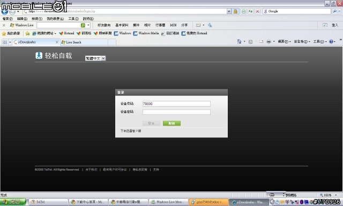
Task: Click the green 取消 button
Action: [x=171, y=123]
